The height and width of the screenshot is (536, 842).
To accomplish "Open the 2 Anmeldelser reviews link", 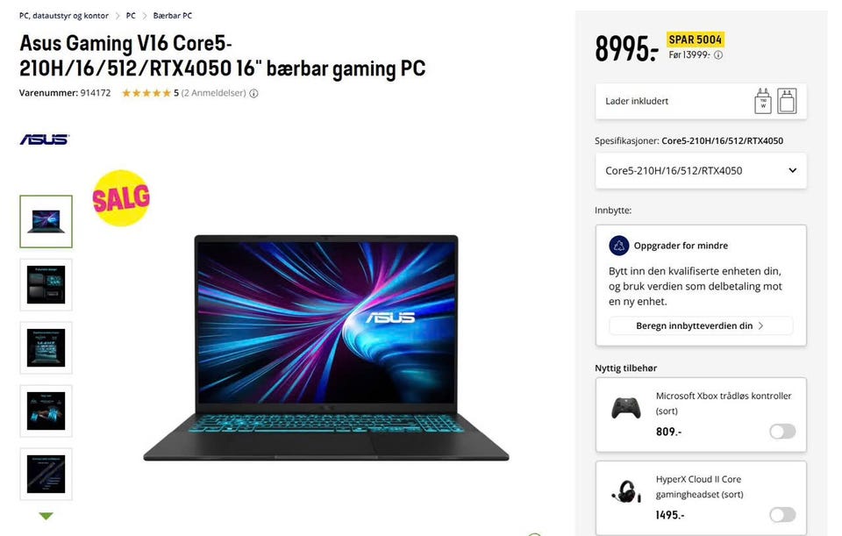I will pos(213,94).
